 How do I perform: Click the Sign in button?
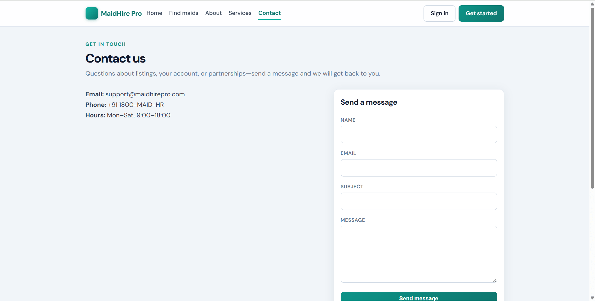tap(439, 13)
